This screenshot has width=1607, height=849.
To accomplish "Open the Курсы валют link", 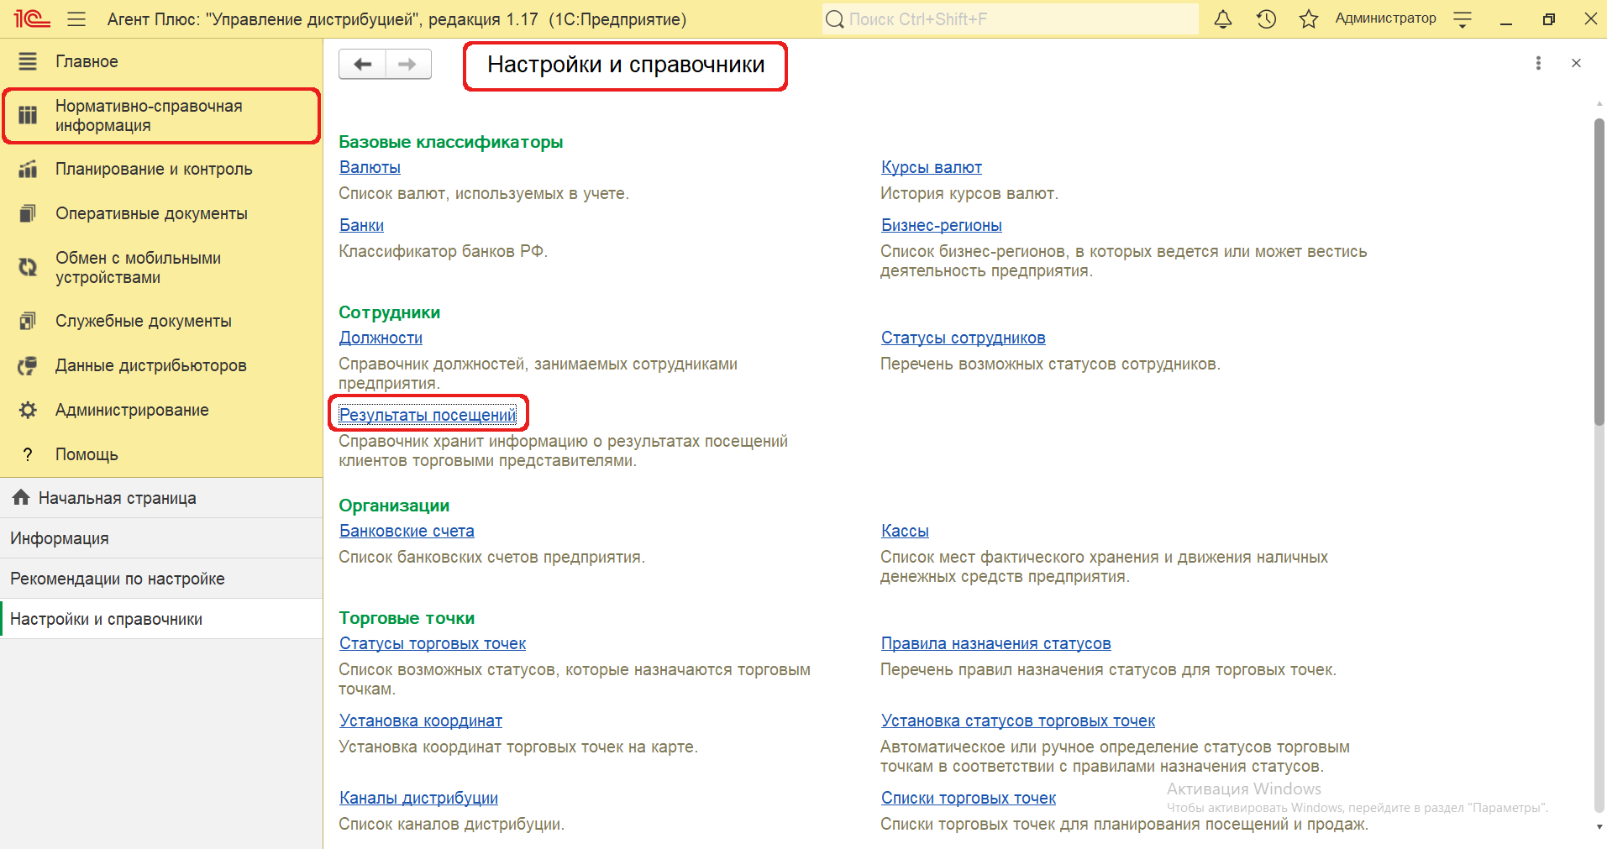I will coord(931,167).
